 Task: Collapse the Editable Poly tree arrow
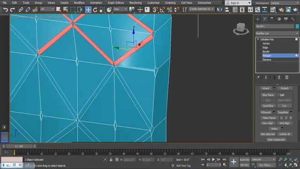[x=258, y=39]
